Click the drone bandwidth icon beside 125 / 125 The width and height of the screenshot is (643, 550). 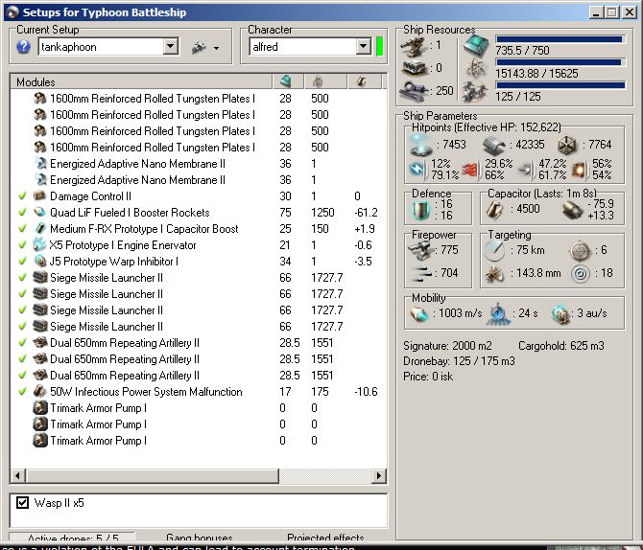pos(476,92)
